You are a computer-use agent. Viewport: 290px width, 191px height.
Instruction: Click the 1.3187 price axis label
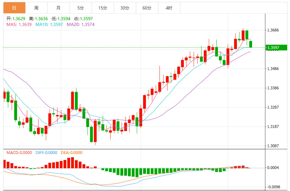click(273, 126)
